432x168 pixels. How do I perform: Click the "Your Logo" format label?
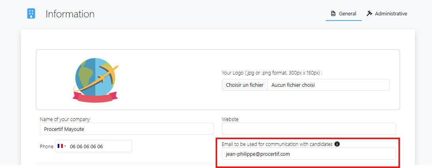[272, 73]
